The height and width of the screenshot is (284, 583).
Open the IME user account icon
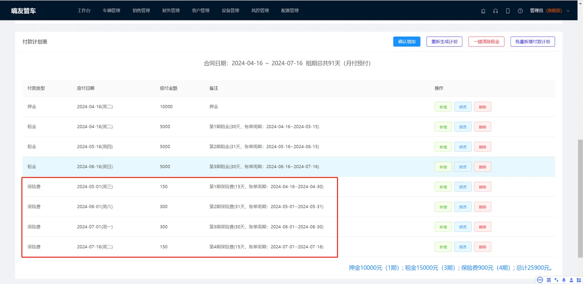point(571,280)
